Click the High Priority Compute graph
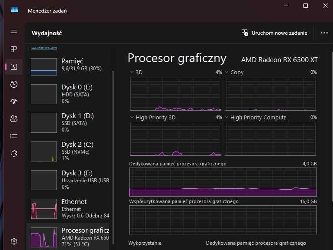This screenshot has width=333, height=250. [270, 139]
